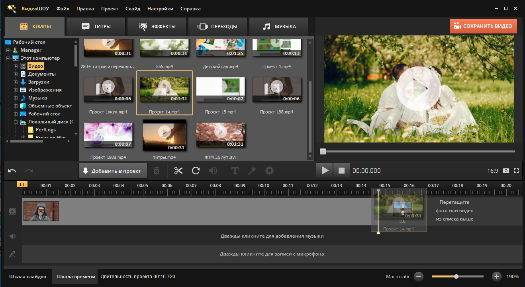This screenshot has width=525, height=287.
Task: Click the scissors cut tool icon
Action: 178,171
